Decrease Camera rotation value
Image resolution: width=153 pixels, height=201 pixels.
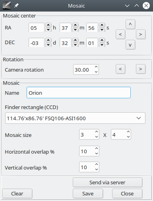pos(96,72)
